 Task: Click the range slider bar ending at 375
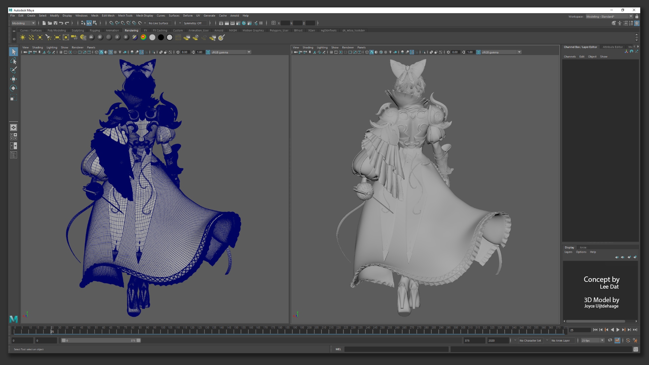101,340
